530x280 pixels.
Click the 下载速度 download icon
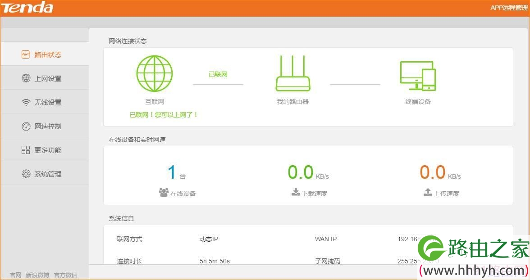[296, 192]
